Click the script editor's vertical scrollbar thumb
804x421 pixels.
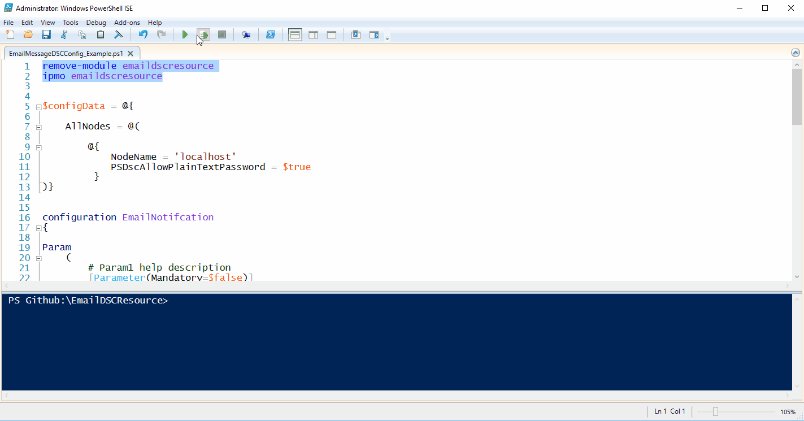click(797, 96)
